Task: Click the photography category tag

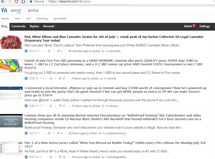Action: [x=117, y=157]
